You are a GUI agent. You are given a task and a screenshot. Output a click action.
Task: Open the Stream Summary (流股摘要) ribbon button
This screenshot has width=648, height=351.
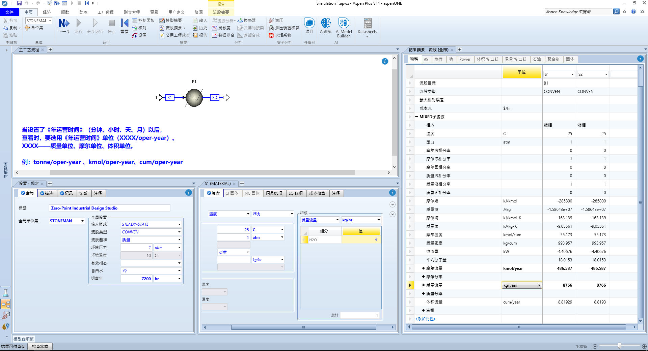click(172, 28)
